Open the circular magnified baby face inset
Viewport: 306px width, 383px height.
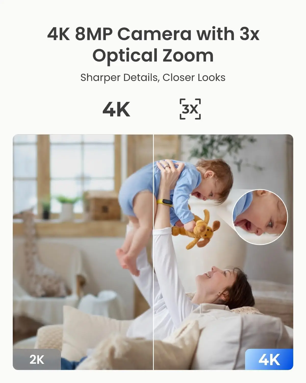click(x=260, y=217)
